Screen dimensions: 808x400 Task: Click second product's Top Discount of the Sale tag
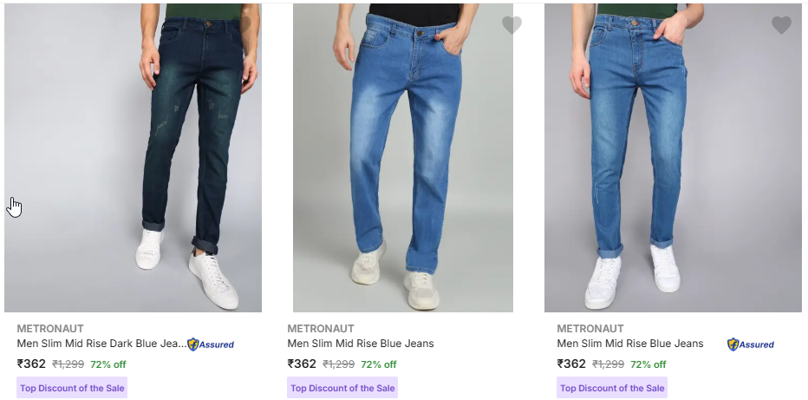[x=342, y=388]
